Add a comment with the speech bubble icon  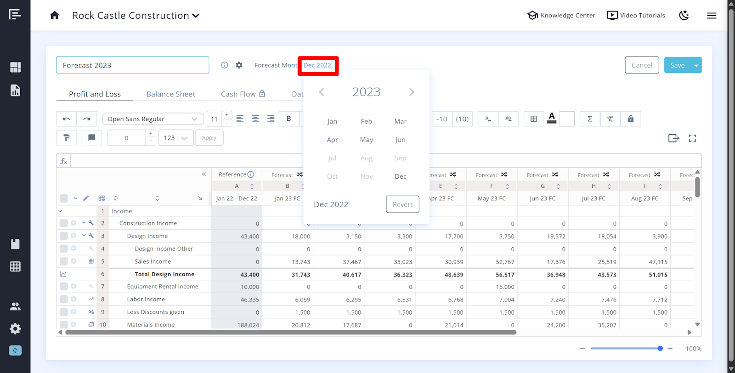92,138
